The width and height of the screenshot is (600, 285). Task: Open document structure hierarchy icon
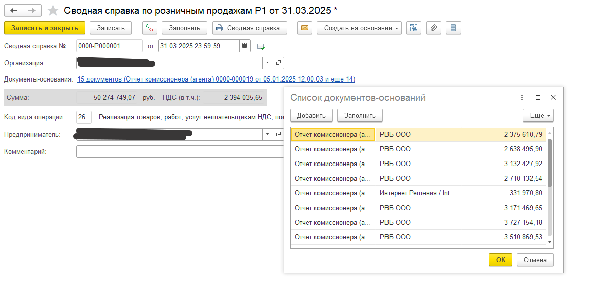[x=414, y=28]
